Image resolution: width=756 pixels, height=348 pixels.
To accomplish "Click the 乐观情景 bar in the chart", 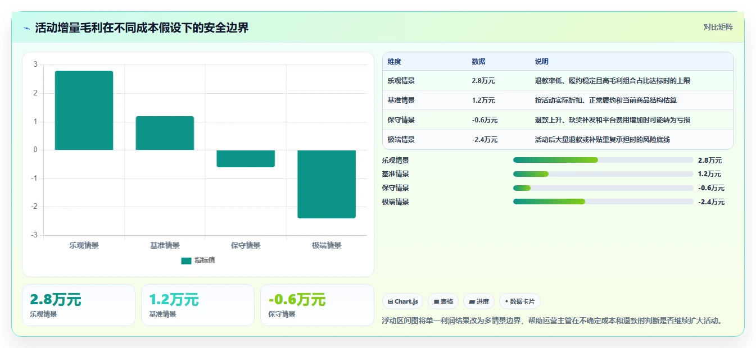I will pos(84,111).
